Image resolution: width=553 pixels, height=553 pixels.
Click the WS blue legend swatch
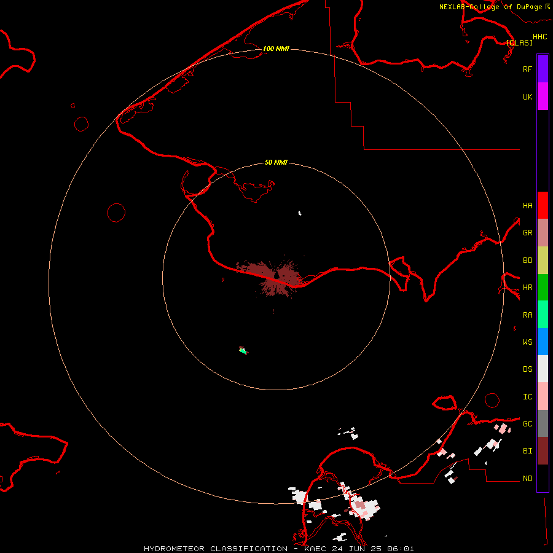[543, 342]
